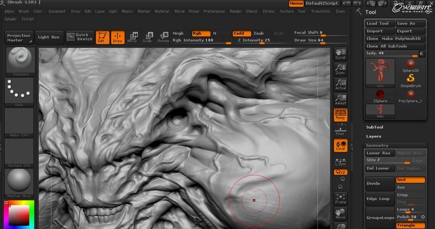Select the Standard brush thumbnail

[20, 62]
